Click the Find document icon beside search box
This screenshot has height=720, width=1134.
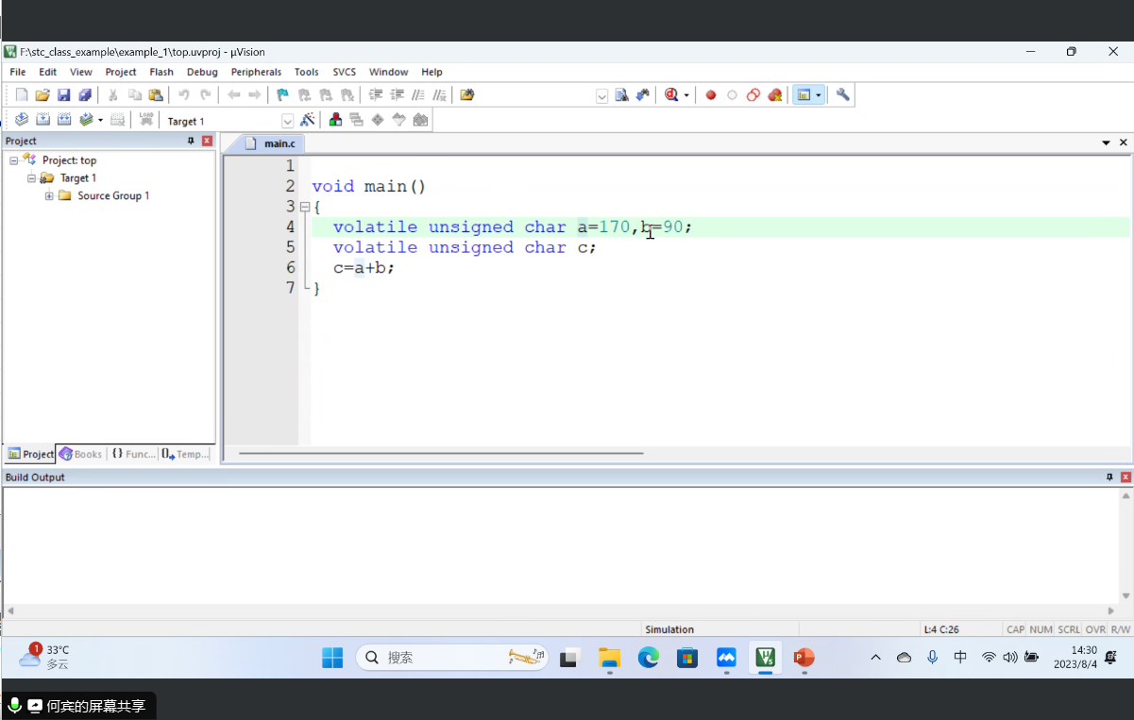click(621, 94)
